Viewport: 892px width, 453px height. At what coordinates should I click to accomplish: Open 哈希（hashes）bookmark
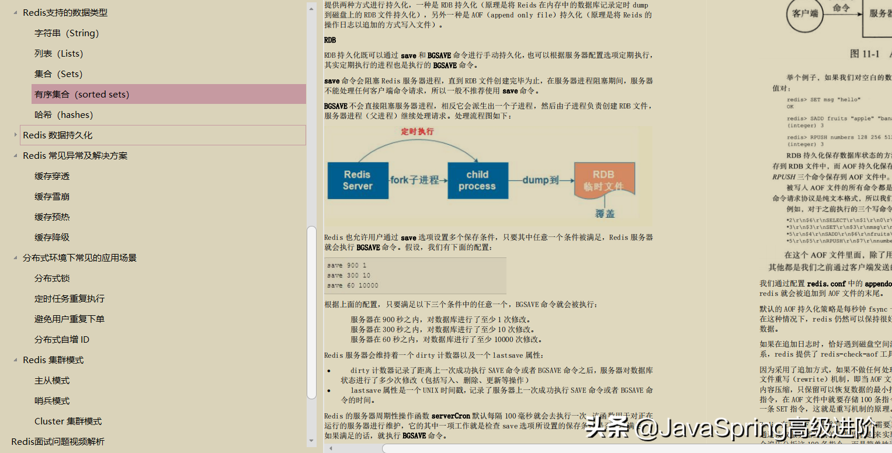(64, 115)
